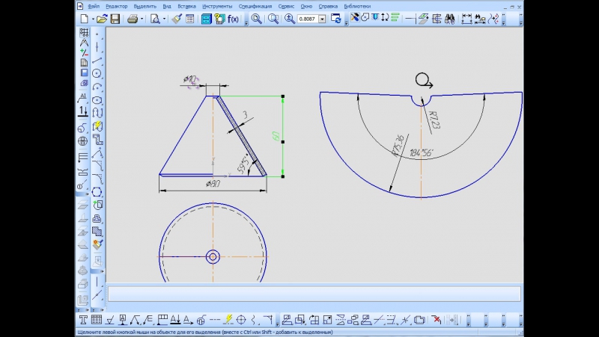Image resolution: width=599 pixels, height=337 pixels.
Task: Select the Line segment tool in the sidebar
Action: click(x=97, y=60)
